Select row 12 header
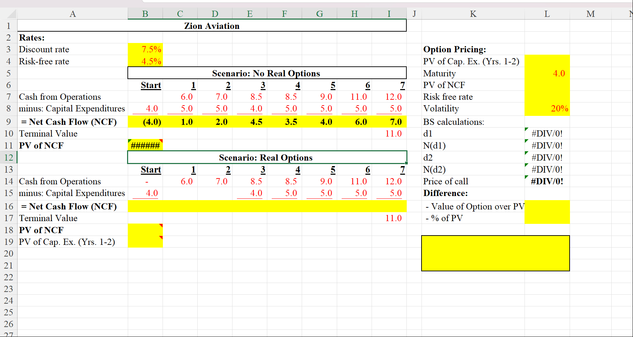Screen dimensions: 633x337 pyautogui.click(x=9, y=157)
